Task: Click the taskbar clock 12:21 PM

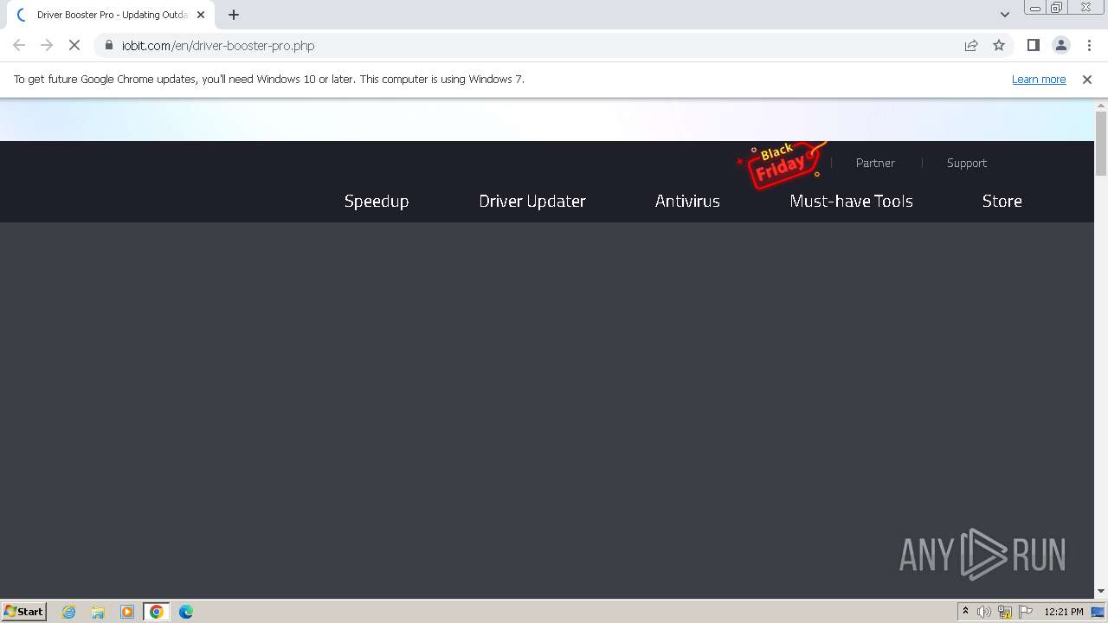Action: click(1064, 612)
